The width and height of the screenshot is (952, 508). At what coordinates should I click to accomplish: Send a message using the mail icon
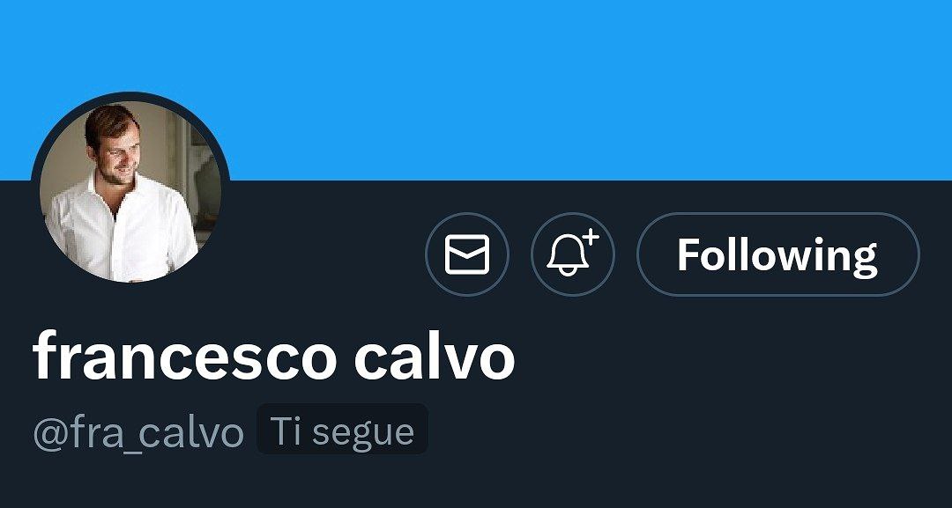point(467,254)
